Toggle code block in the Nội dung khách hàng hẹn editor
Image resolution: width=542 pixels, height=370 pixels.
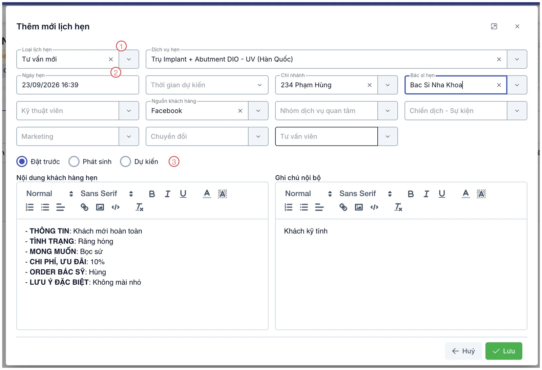(116, 207)
